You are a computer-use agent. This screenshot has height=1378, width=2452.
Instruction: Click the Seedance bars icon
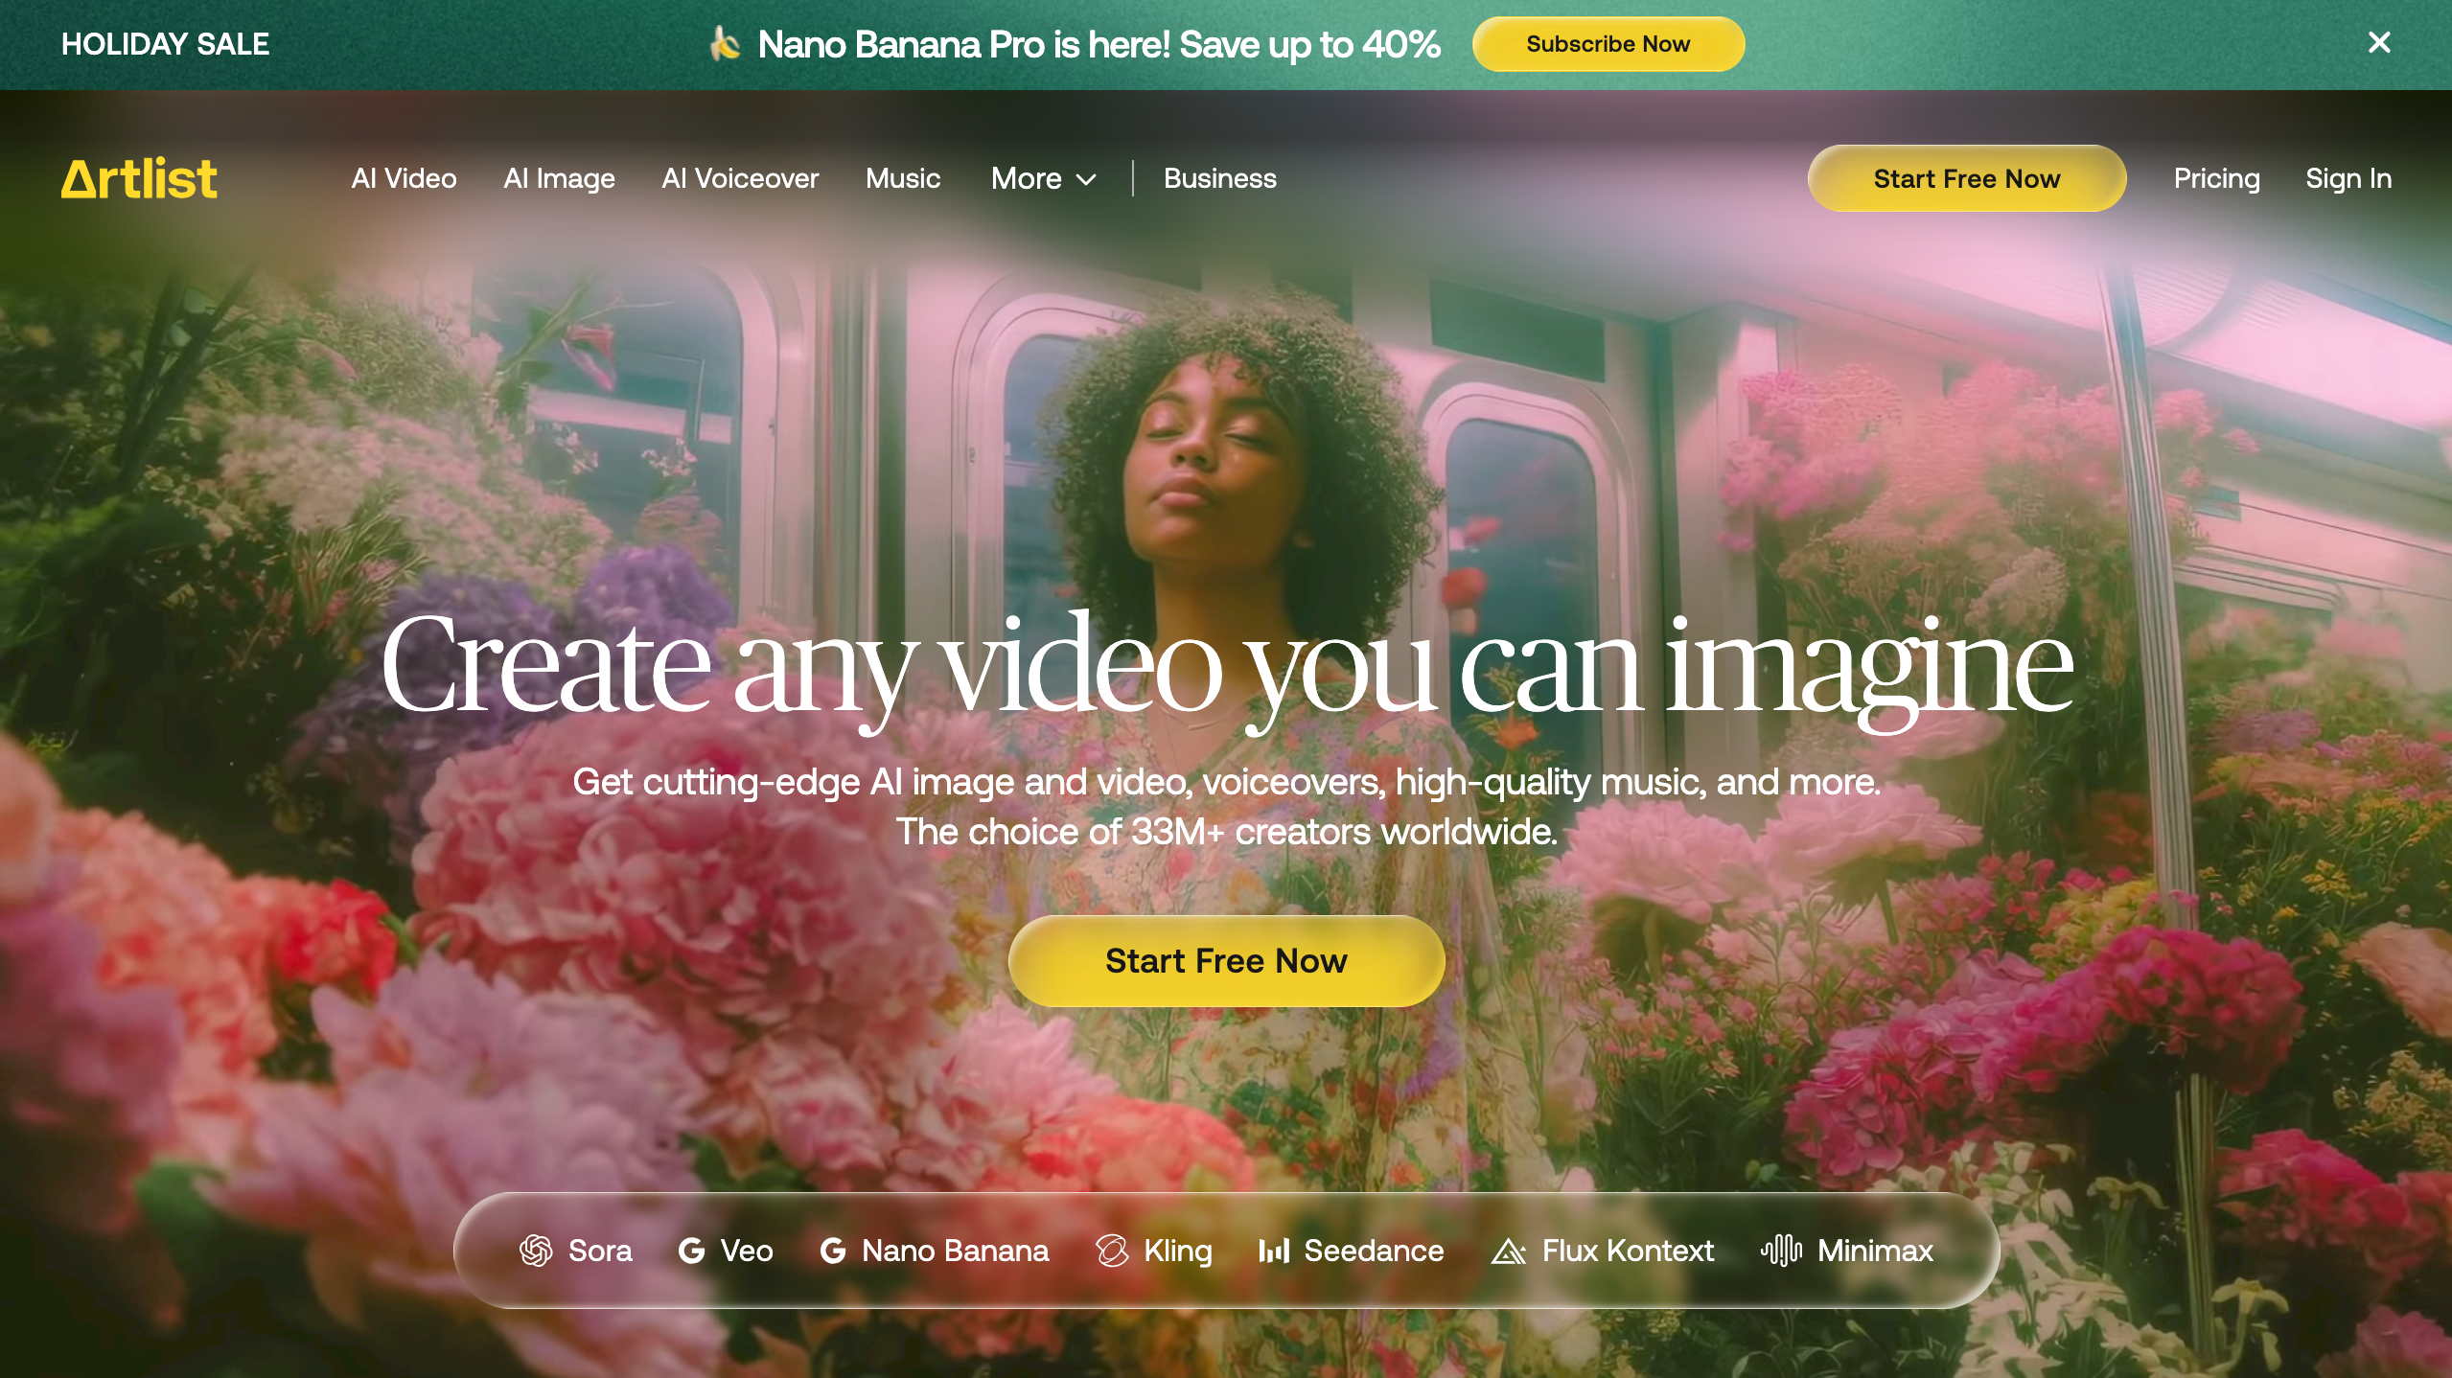click(x=1274, y=1251)
